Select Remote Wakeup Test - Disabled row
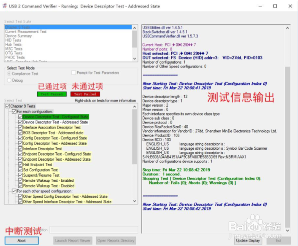The width and height of the screenshot is (298, 246). [49, 186]
